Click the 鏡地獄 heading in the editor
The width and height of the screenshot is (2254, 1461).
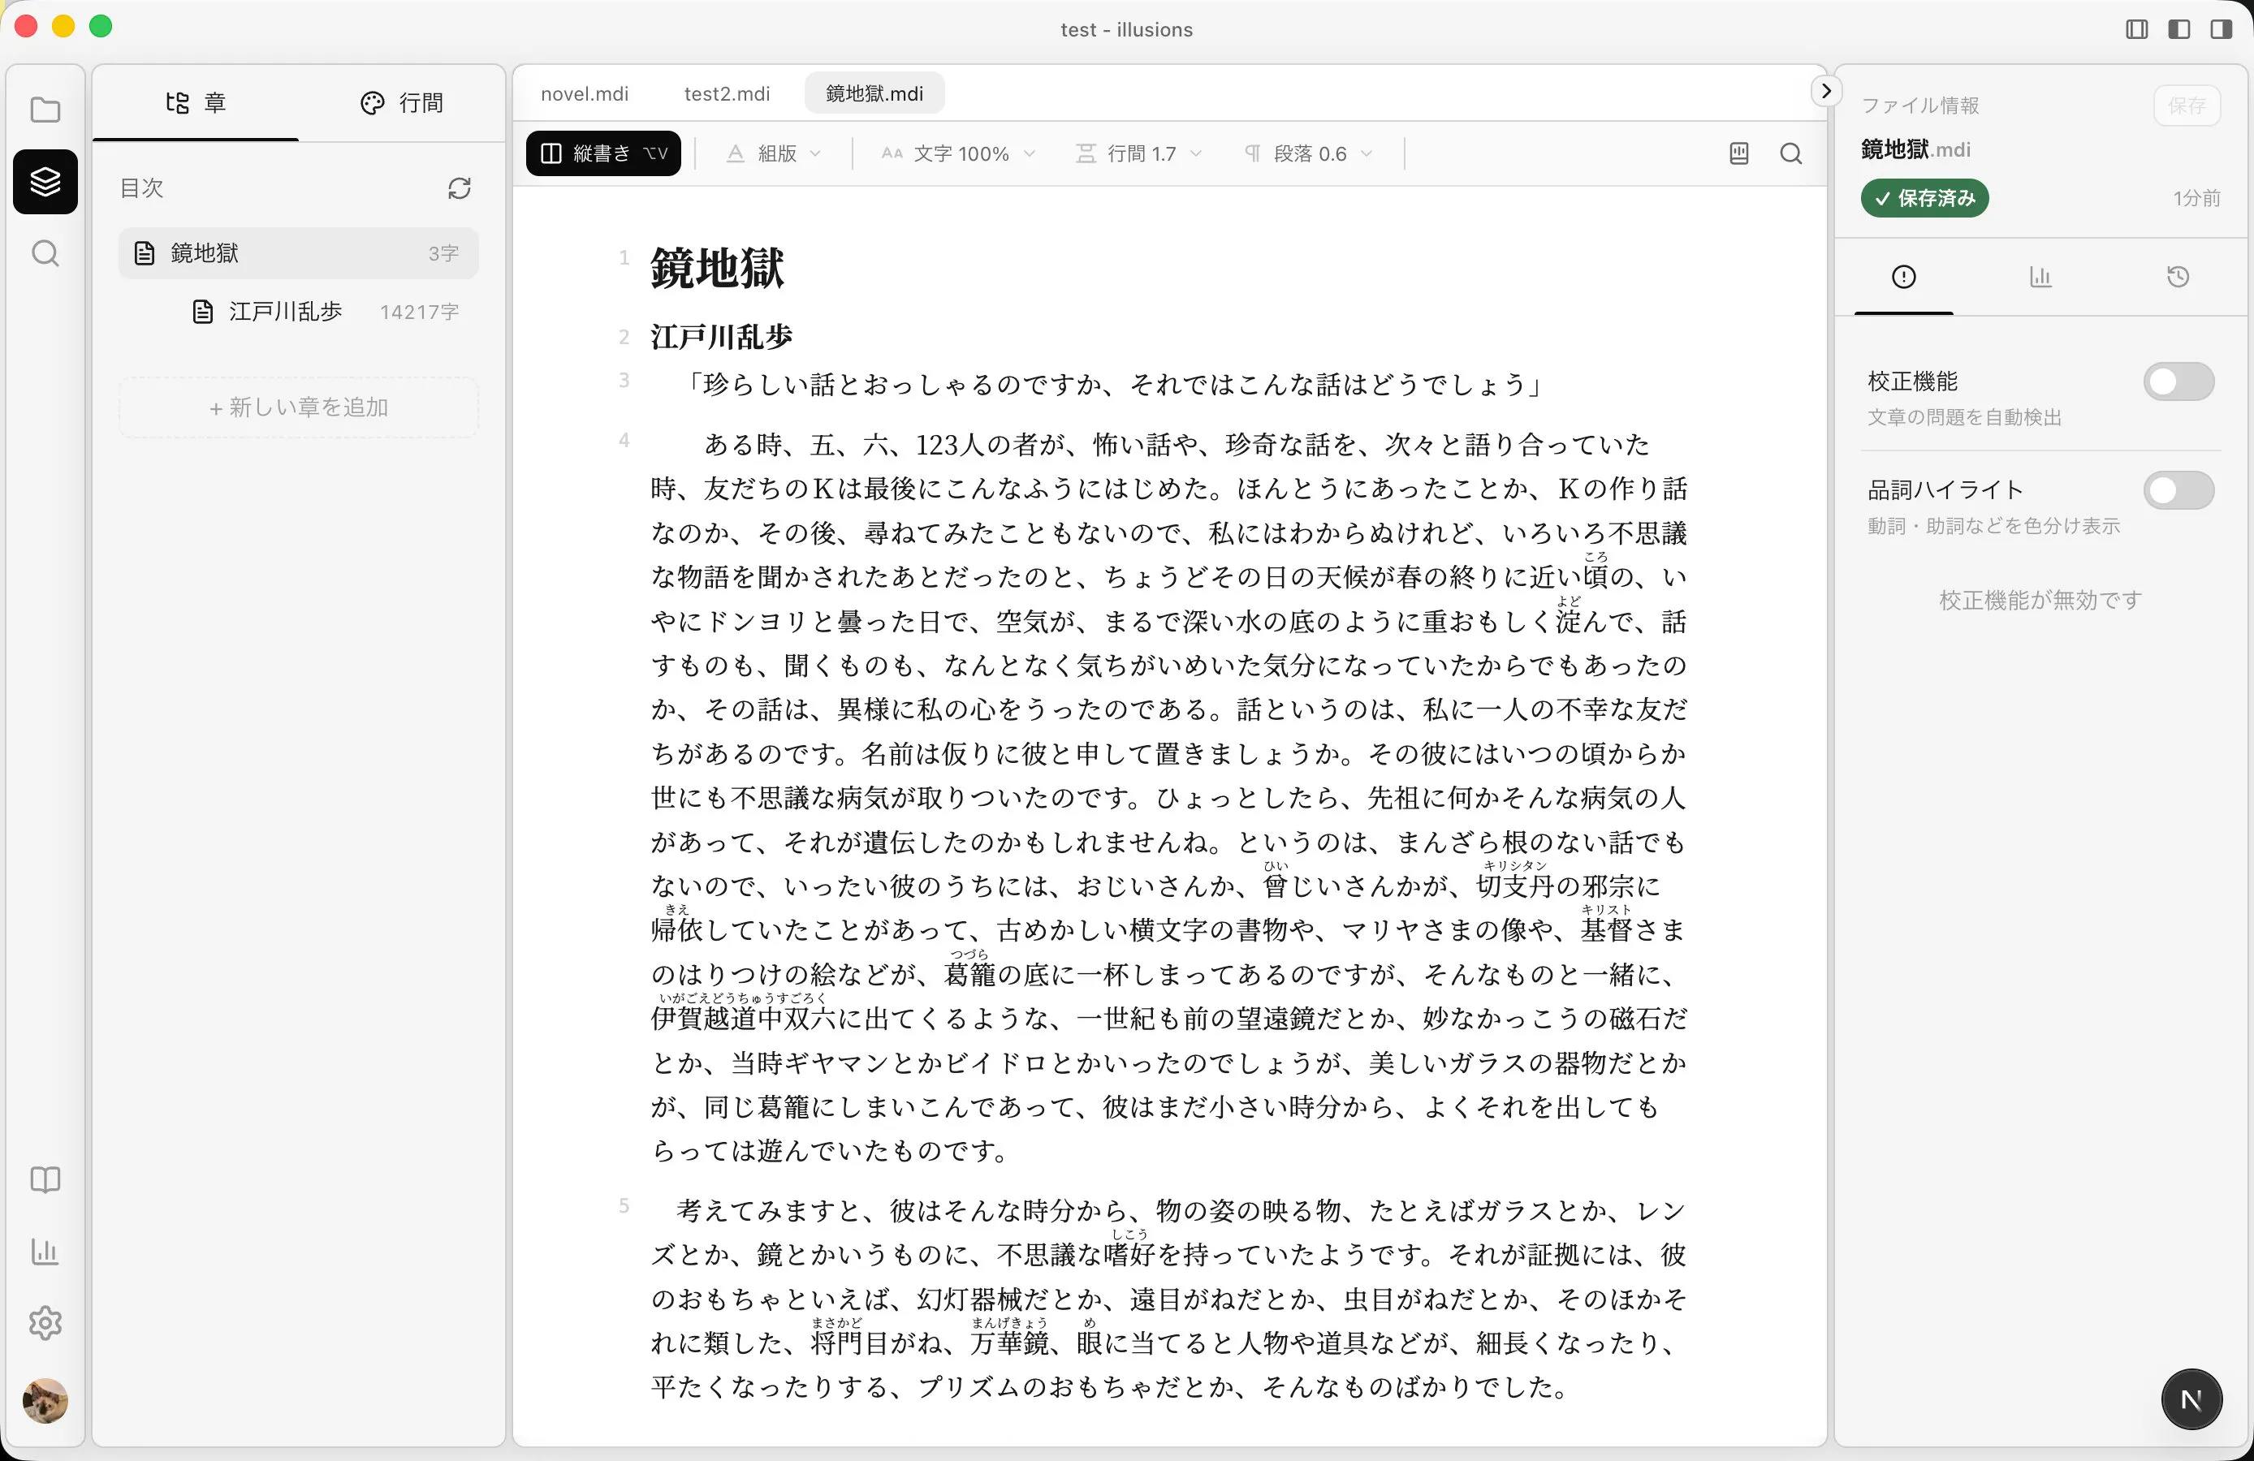[717, 268]
